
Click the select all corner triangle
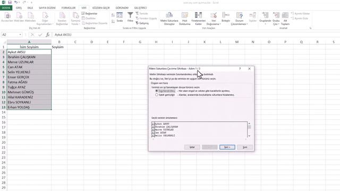[x=5, y=42]
